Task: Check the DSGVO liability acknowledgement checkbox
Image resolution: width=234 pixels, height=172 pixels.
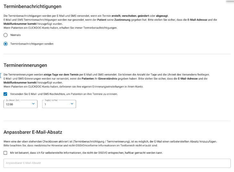Action: [x=5, y=153]
